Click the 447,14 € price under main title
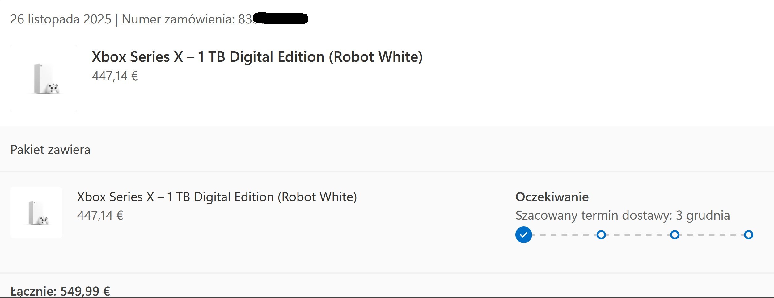This screenshot has height=298, width=774. pos(115,76)
